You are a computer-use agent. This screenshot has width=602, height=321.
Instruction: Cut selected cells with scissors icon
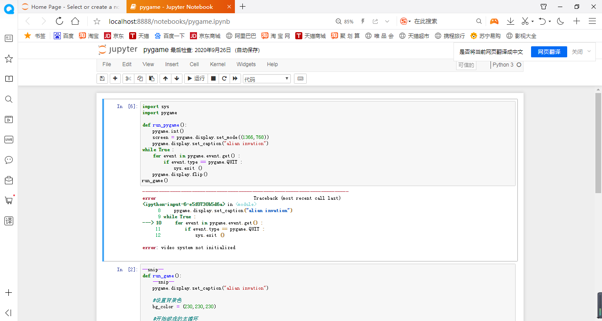point(128,78)
